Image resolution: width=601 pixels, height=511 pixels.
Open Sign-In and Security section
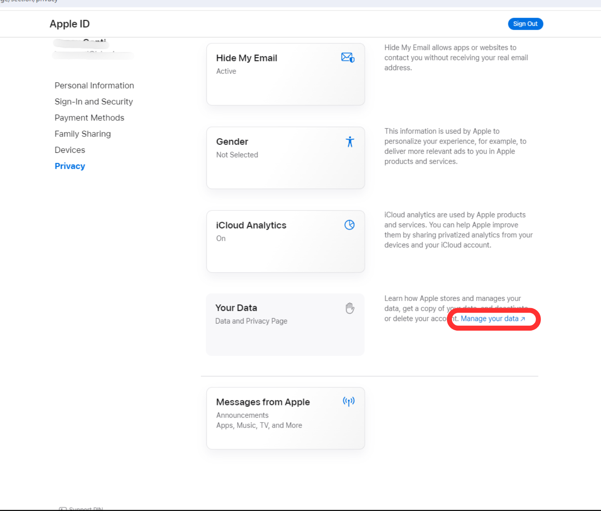click(x=93, y=102)
